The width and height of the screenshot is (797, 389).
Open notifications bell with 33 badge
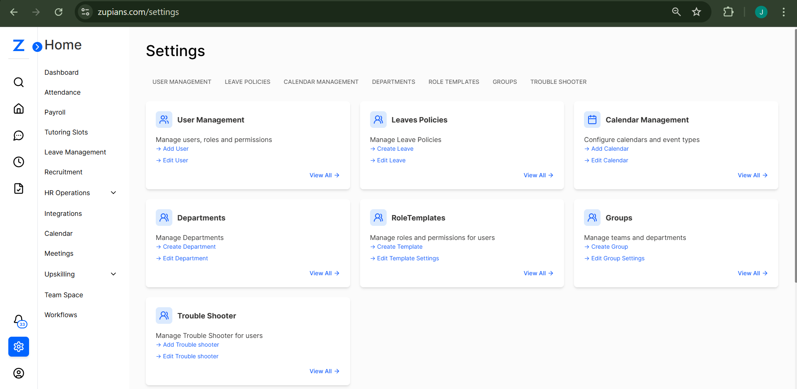pyautogui.click(x=19, y=320)
